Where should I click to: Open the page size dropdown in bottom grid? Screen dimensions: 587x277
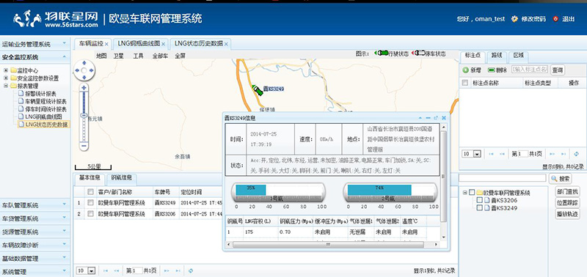92,270
